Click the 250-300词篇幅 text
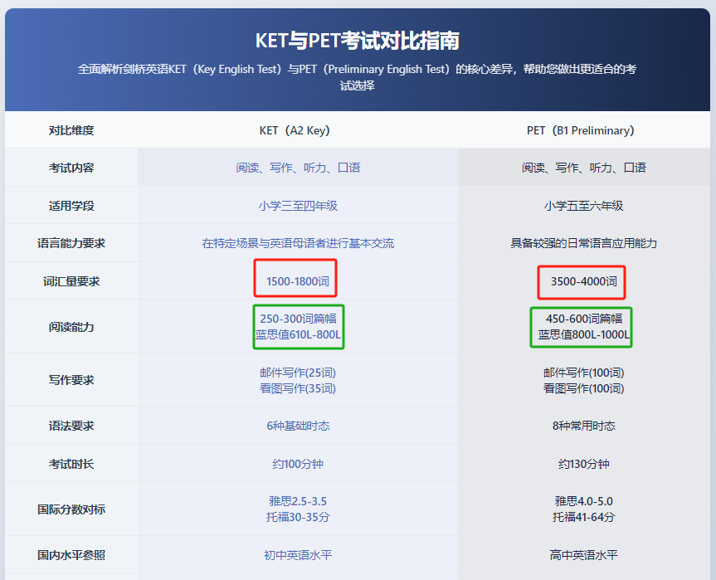The width and height of the screenshot is (716, 580). [298, 319]
